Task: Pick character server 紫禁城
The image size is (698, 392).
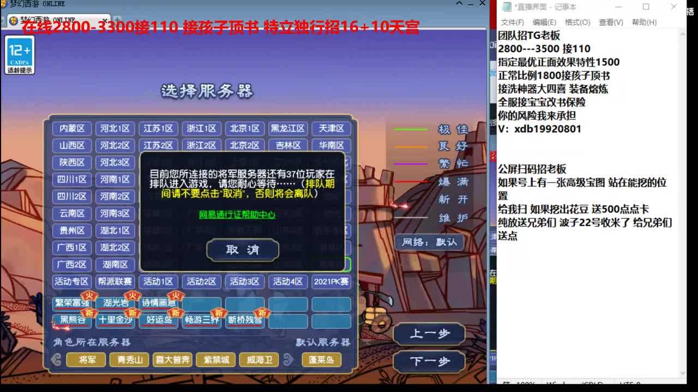Action: point(216,360)
